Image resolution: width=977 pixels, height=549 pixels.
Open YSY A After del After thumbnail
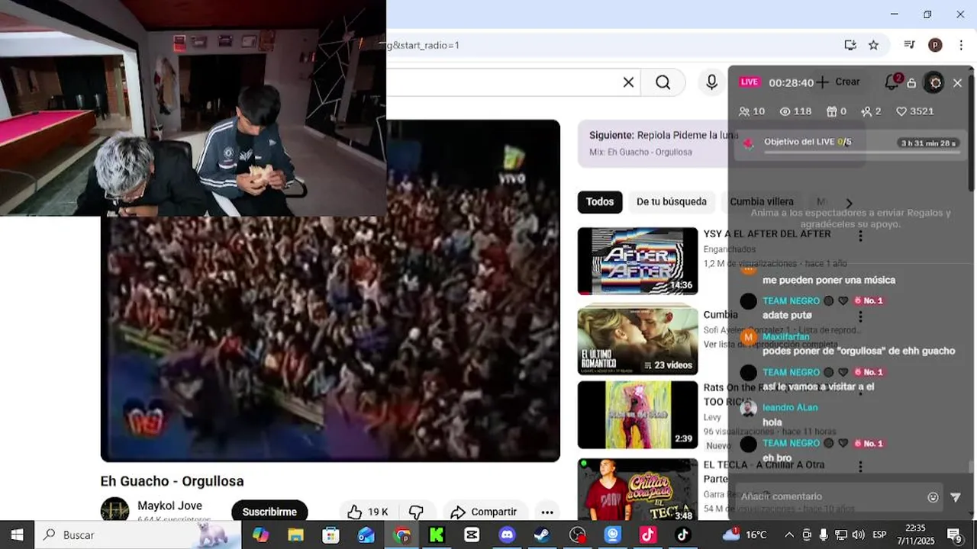point(637,261)
